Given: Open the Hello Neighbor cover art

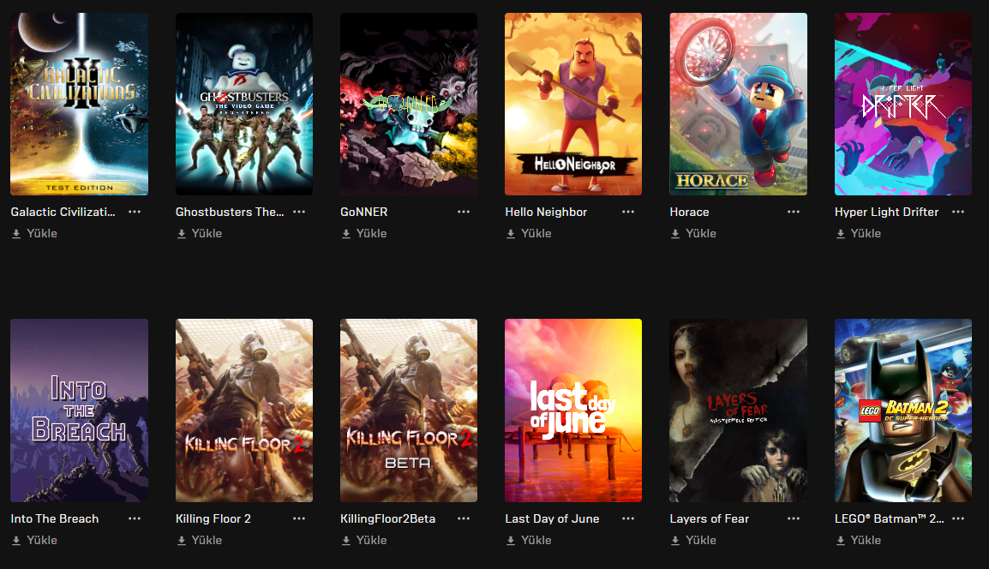Looking at the screenshot, I should point(573,104).
